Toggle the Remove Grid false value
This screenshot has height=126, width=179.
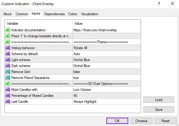click(x=106, y=72)
